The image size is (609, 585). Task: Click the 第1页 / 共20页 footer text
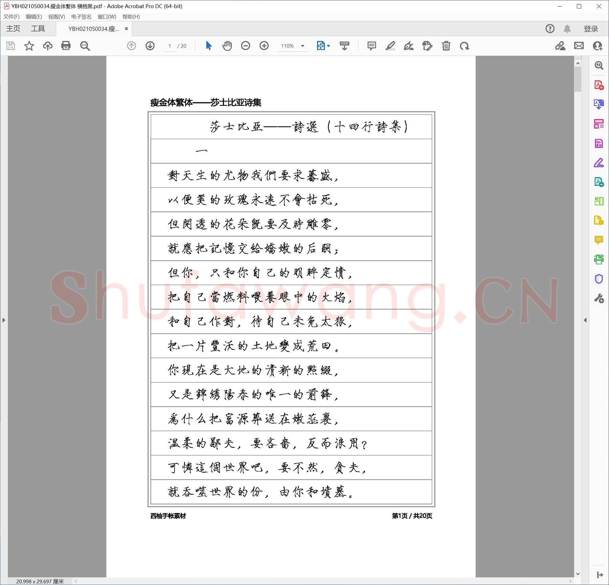click(412, 516)
